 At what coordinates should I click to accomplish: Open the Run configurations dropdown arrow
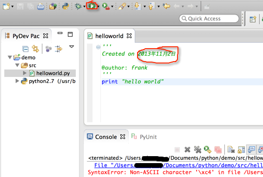coord(99,6)
